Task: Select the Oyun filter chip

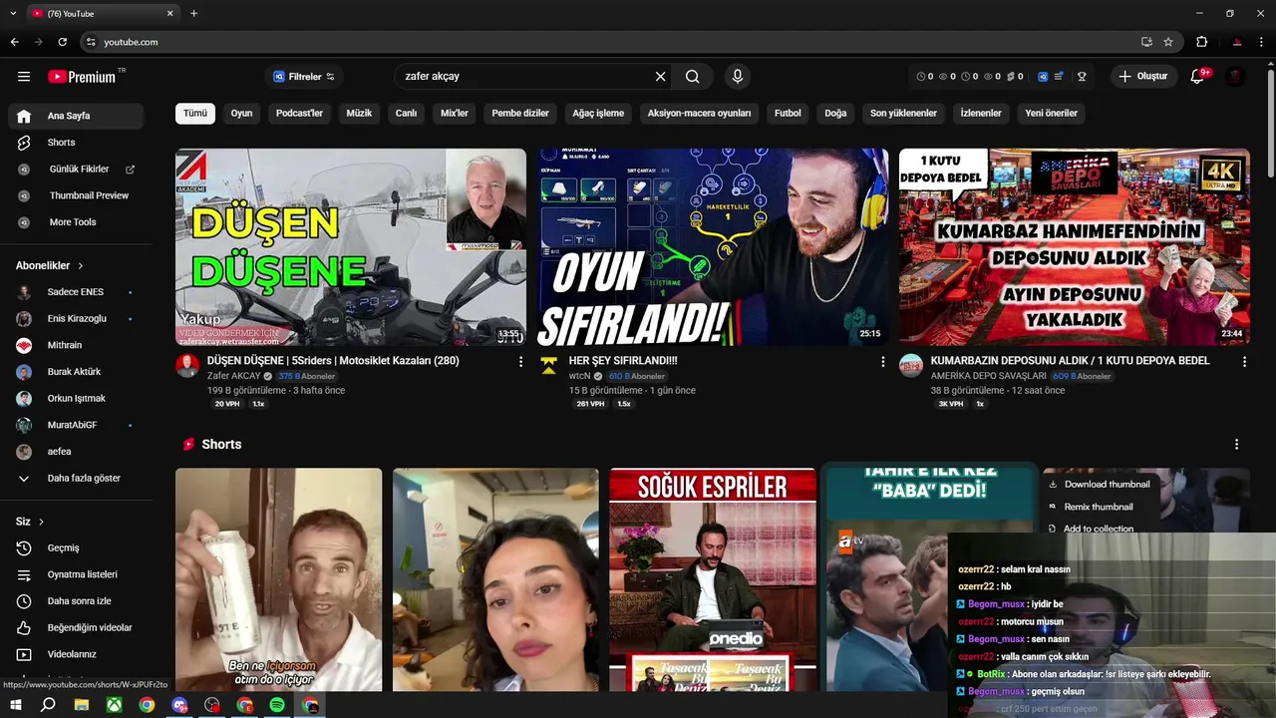Action: 241,114
